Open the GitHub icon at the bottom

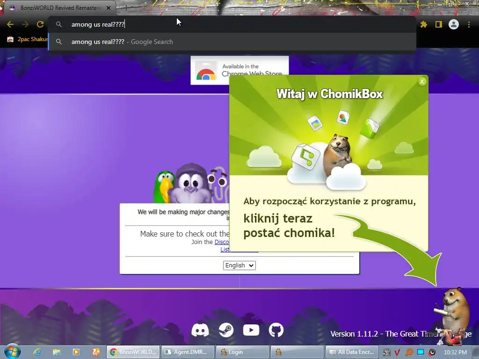(276, 330)
